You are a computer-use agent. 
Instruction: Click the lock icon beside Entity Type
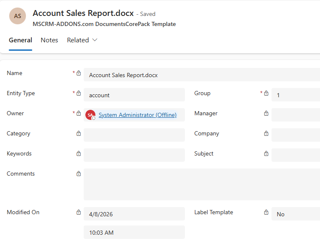tap(79, 93)
